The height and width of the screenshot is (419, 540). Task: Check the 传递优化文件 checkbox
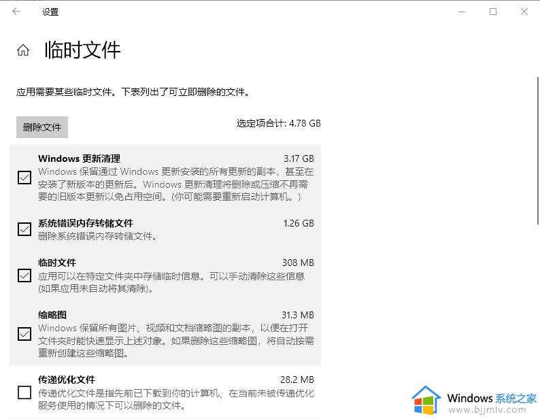point(24,392)
